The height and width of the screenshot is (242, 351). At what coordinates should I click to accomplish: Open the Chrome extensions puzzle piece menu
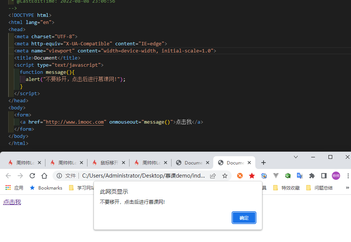point(312,175)
